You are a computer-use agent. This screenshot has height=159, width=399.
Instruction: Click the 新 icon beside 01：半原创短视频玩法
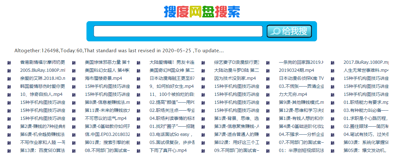point(268,151)
